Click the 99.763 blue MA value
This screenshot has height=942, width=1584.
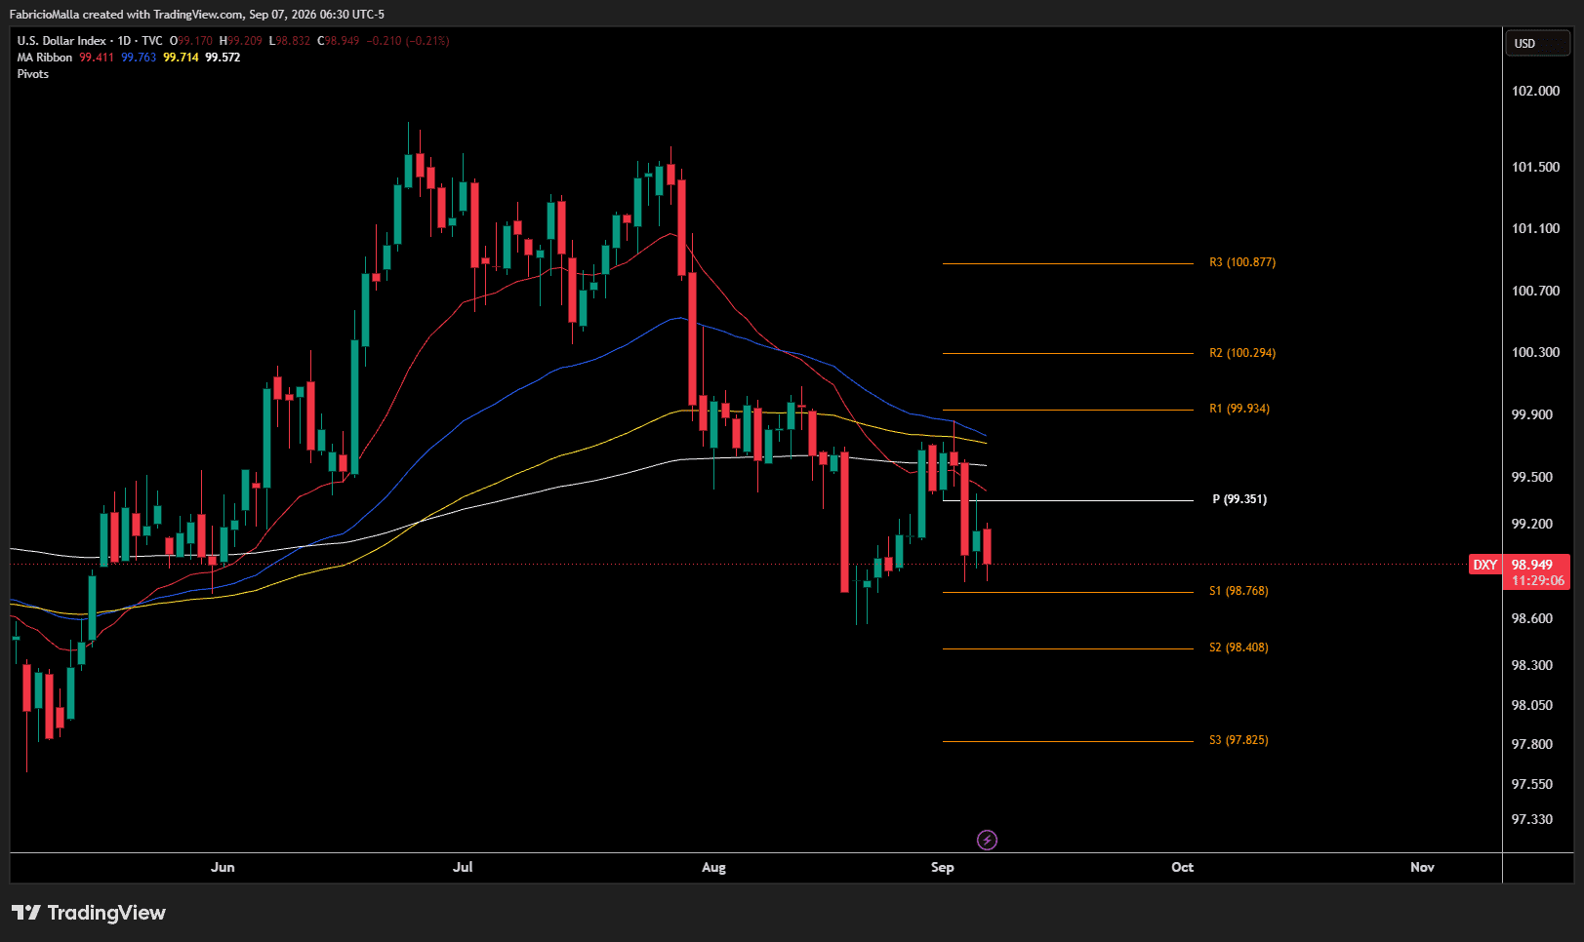click(x=139, y=58)
